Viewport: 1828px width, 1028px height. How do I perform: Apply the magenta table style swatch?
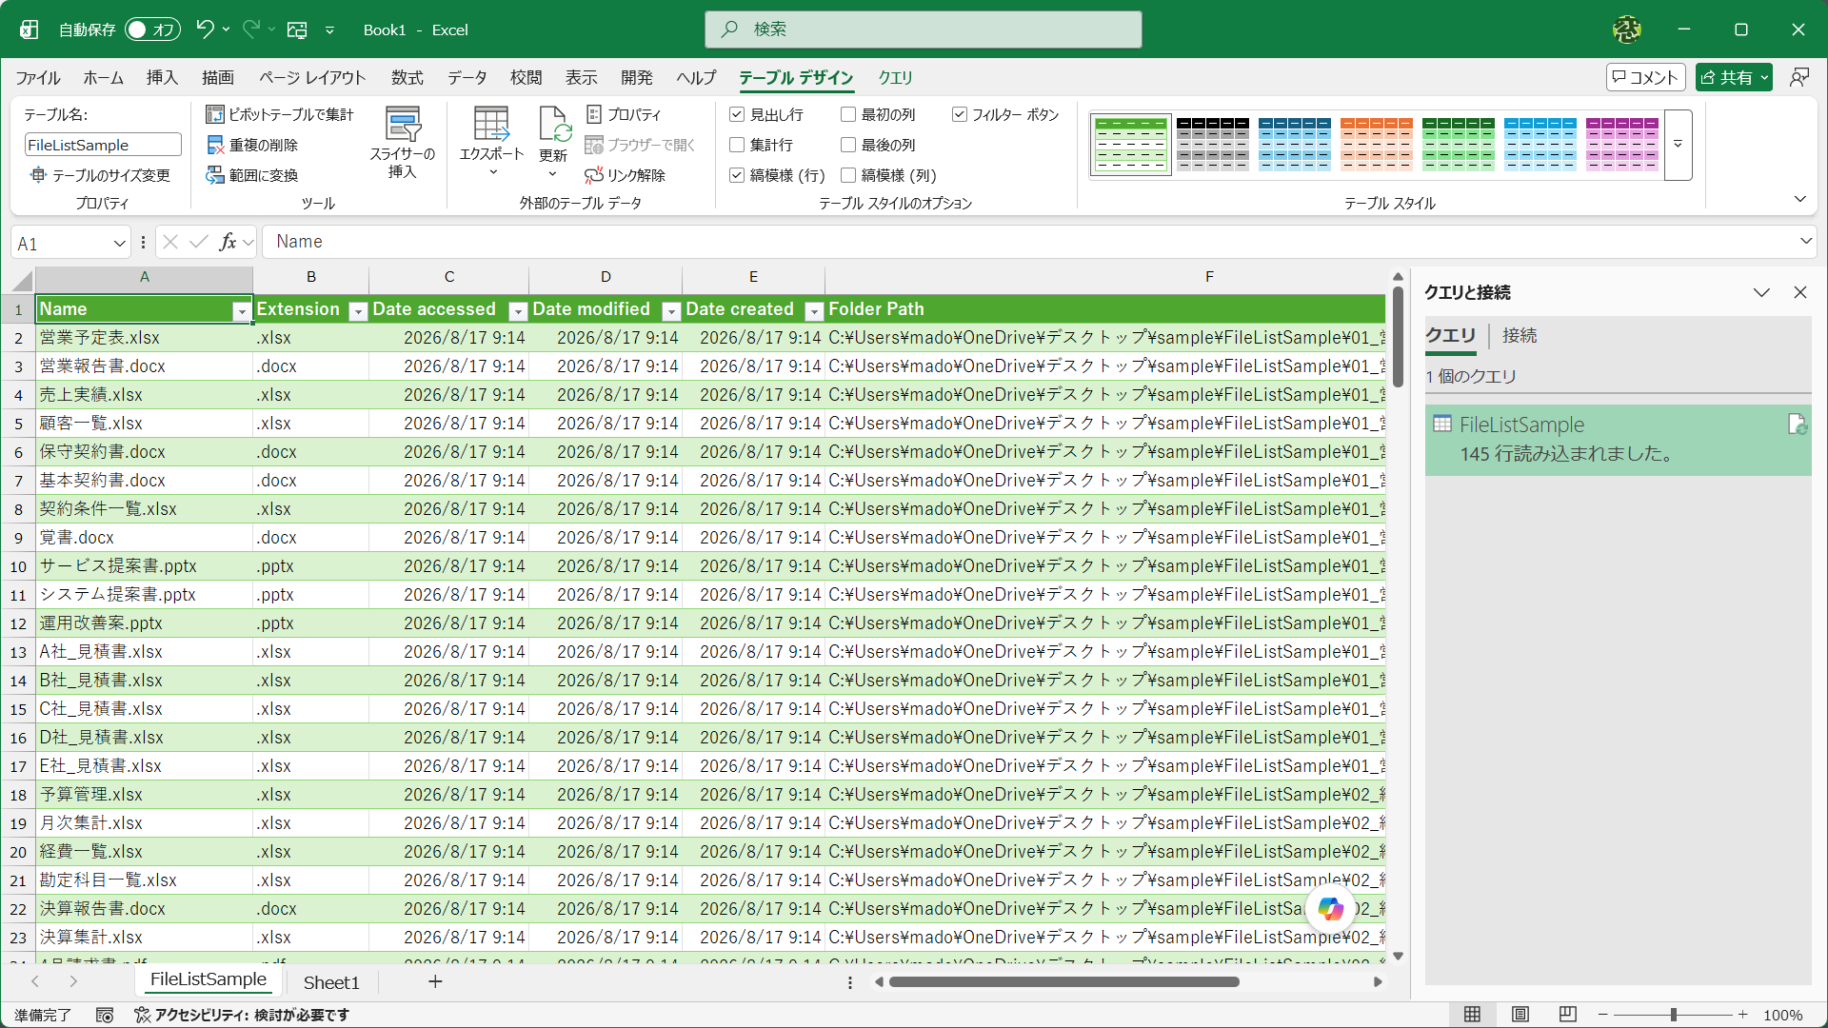pyautogui.click(x=1622, y=145)
